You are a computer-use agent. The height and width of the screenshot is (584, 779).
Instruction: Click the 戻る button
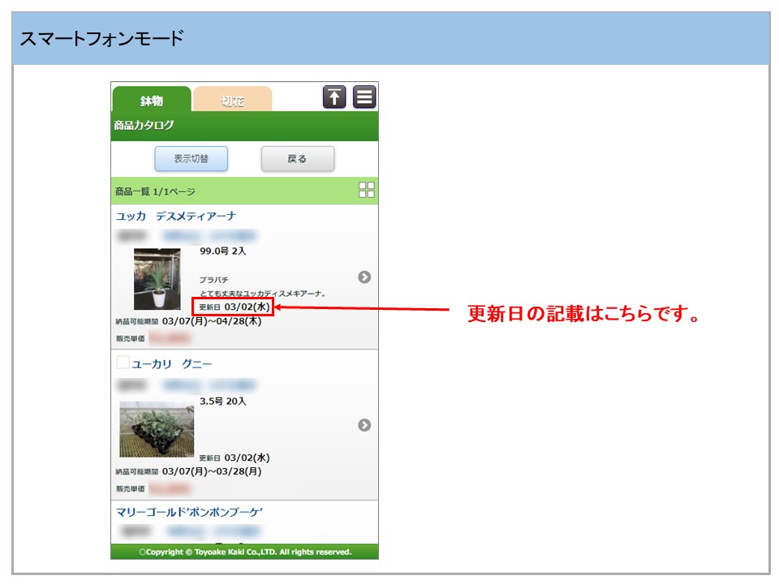tap(297, 159)
